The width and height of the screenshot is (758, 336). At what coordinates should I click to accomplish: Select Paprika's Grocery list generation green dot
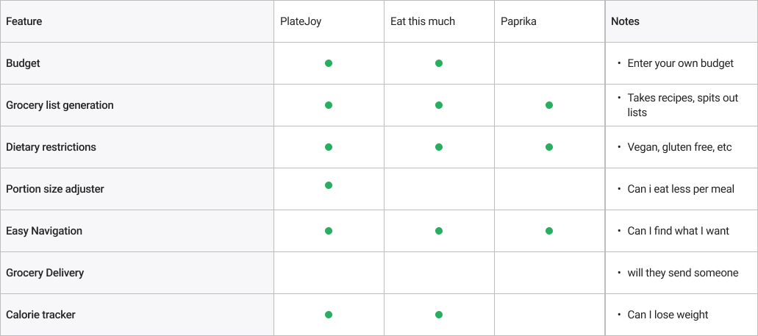coord(549,105)
